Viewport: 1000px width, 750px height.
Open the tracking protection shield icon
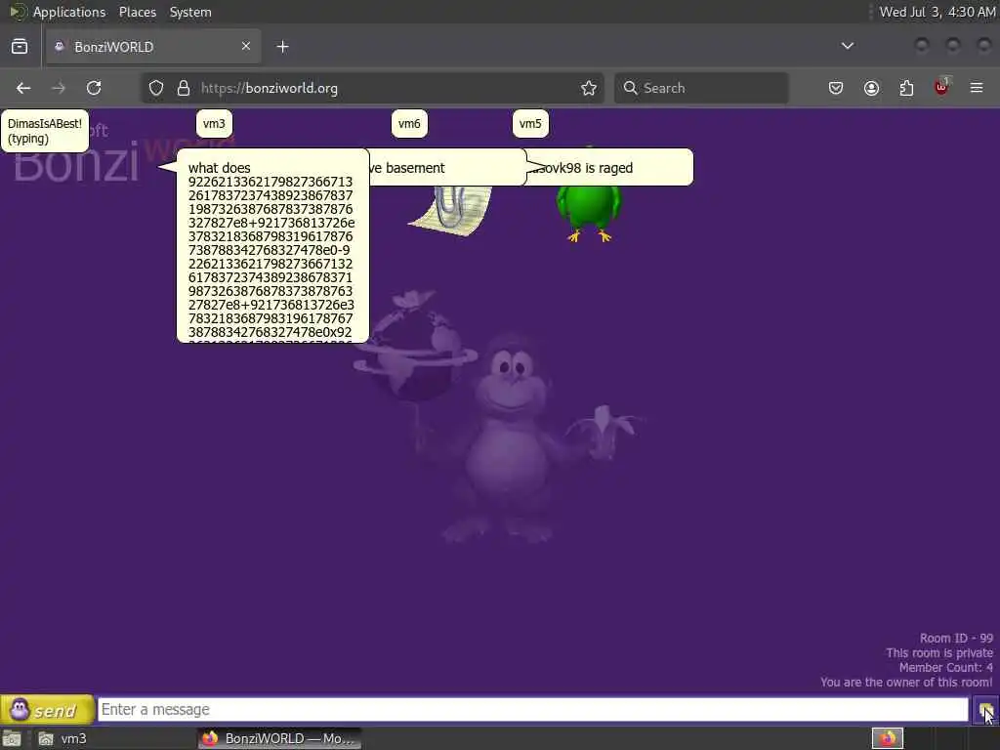pos(155,88)
